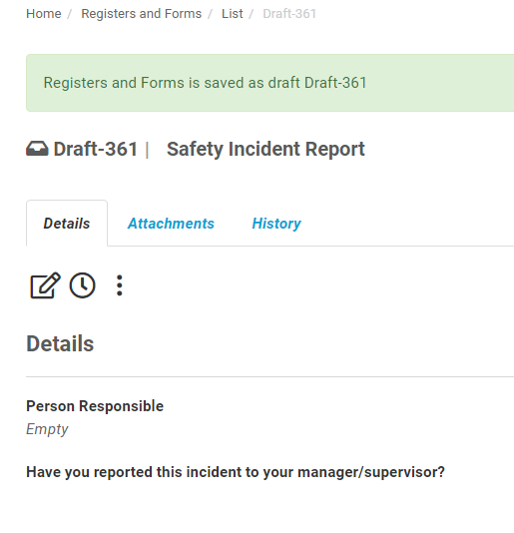This screenshot has width=514, height=533.
Task: Select the Empty value under Person Responsible
Action: [x=47, y=429]
